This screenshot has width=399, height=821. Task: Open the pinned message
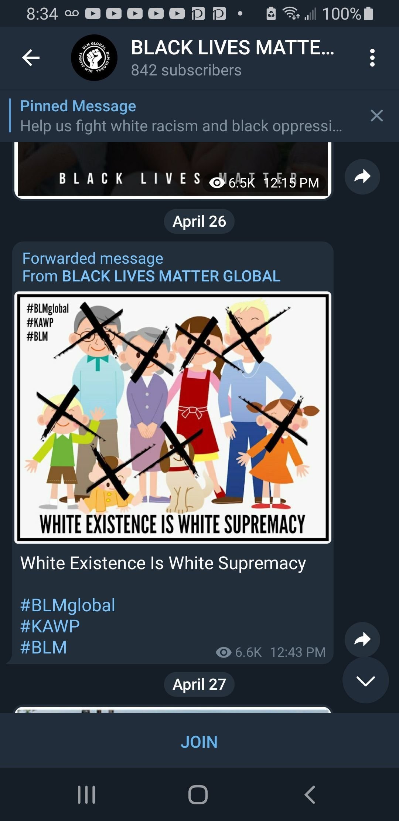(181, 116)
